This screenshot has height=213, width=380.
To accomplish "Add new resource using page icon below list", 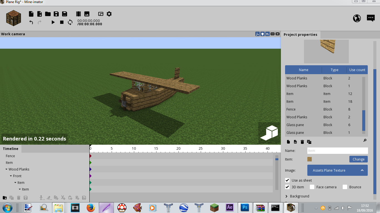I will click(288, 142).
